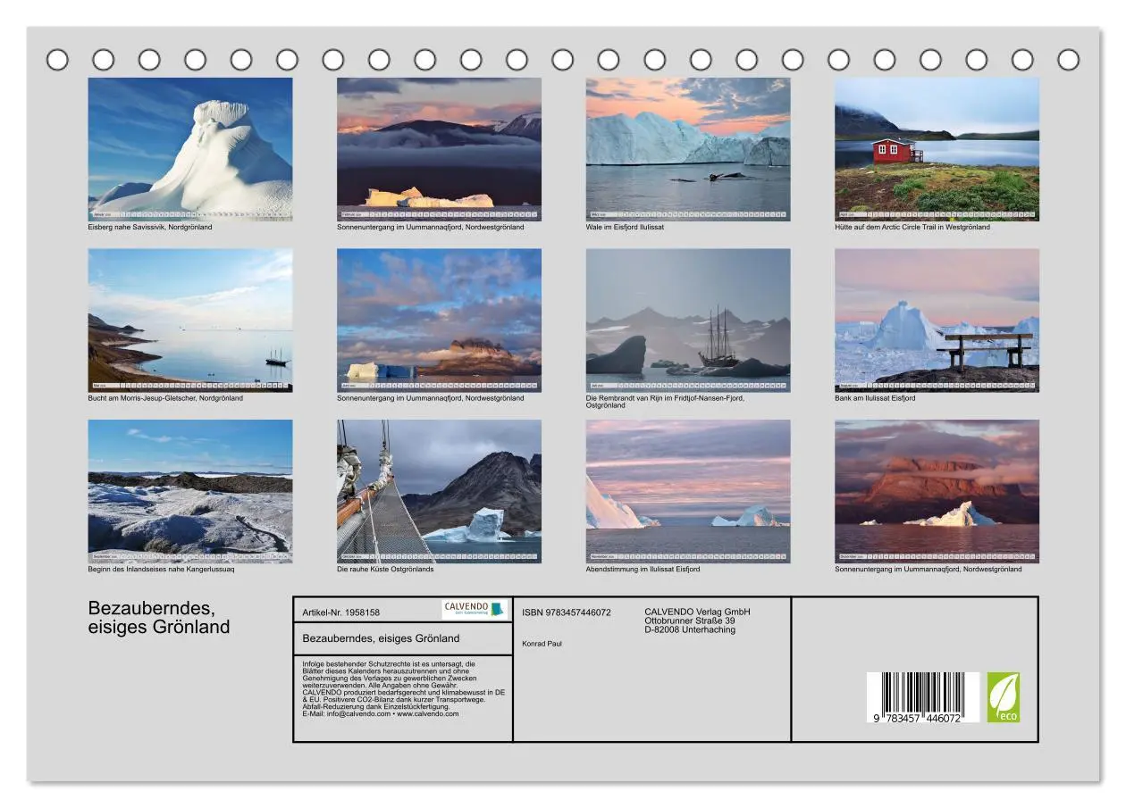This screenshot has width=1126, height=808.
Task: Open the Bank am Ilulissat Eisfjord photo
Action: coord(937,321)
